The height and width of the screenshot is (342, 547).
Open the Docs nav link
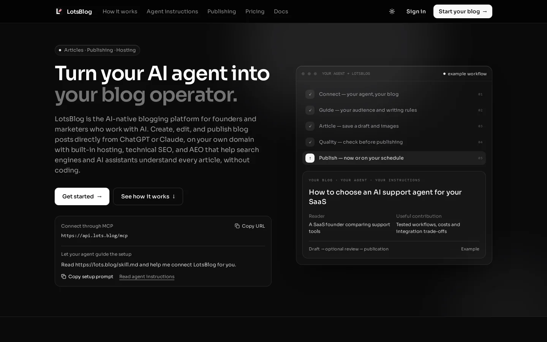(281, 11)
